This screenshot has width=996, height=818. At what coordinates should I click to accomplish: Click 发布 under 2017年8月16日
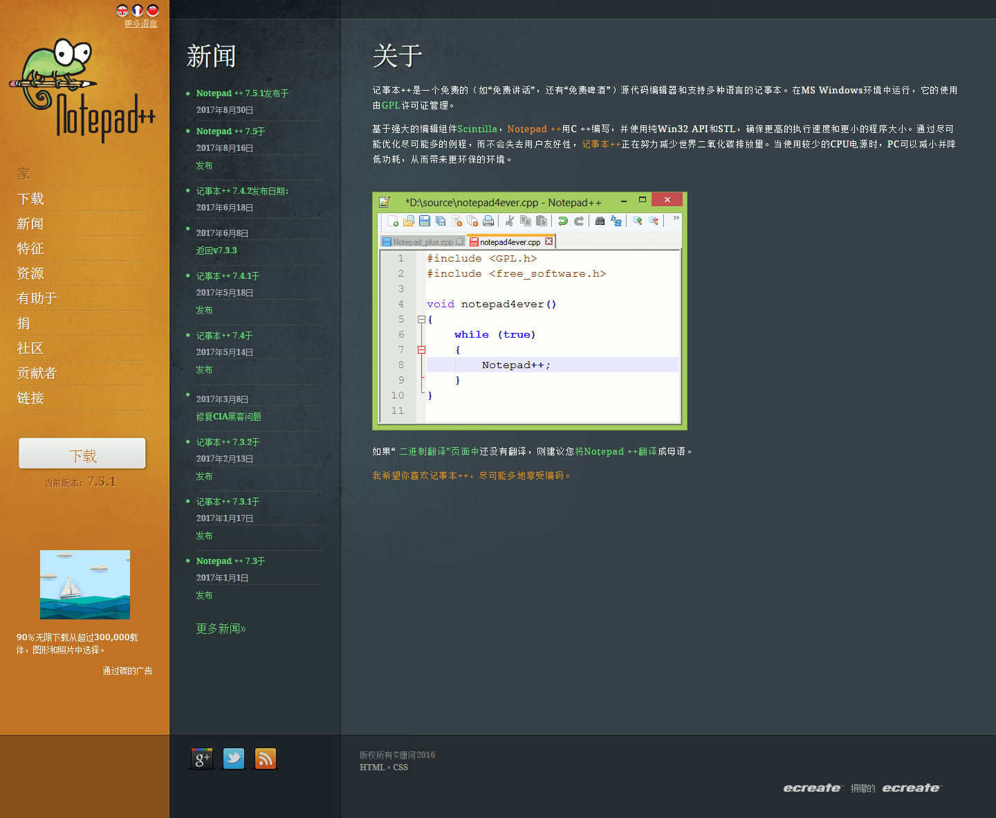point(204,165)
